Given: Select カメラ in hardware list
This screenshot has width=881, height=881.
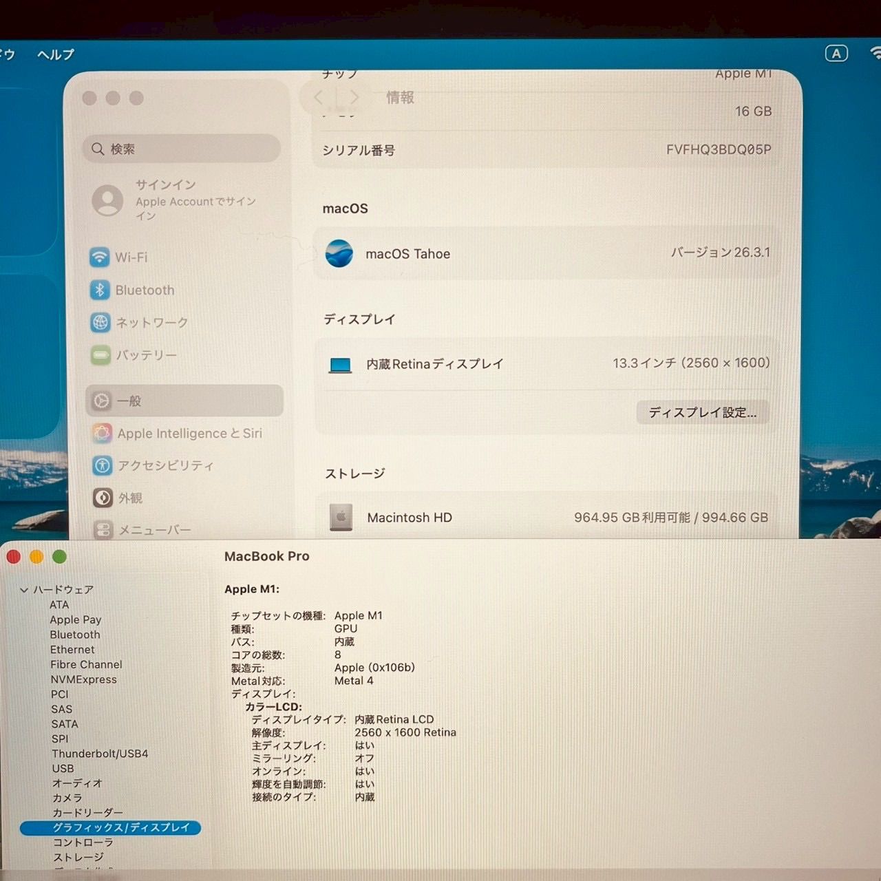Looking at the screenshot, I should (x=67, y=798).
